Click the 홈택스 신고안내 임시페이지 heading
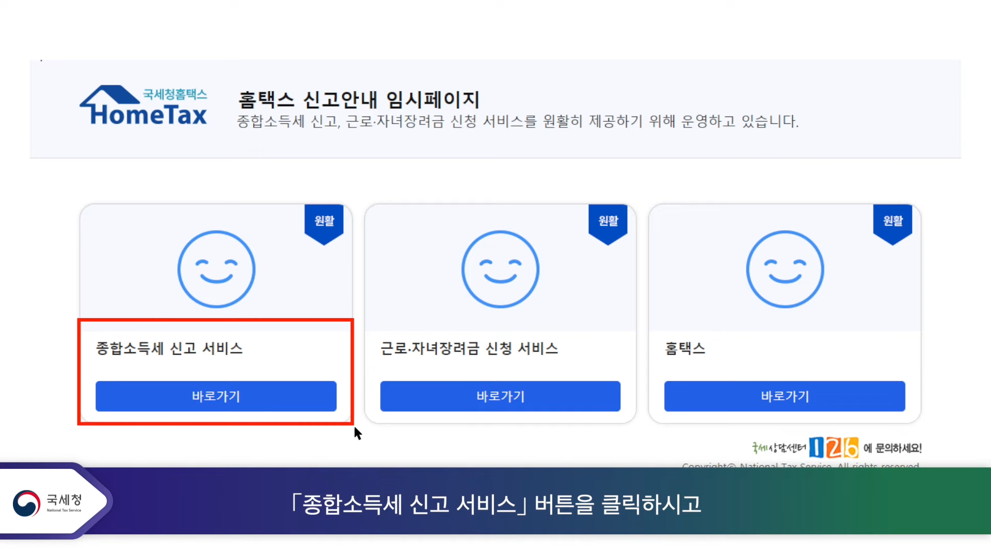Image resolution: width=991 pixels, height=557 pixels. click(359, 100)
